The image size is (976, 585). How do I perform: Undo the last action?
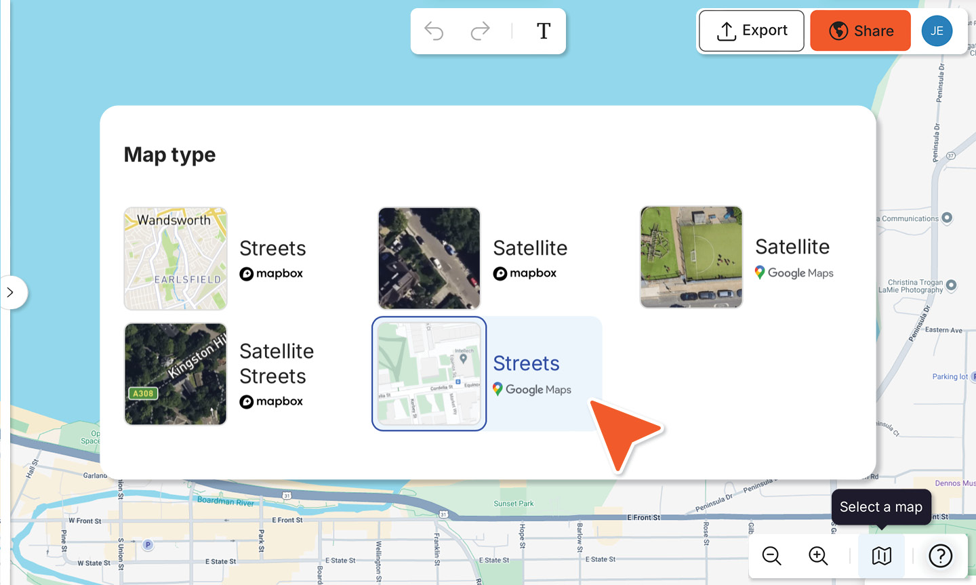(x=434, y=31)
